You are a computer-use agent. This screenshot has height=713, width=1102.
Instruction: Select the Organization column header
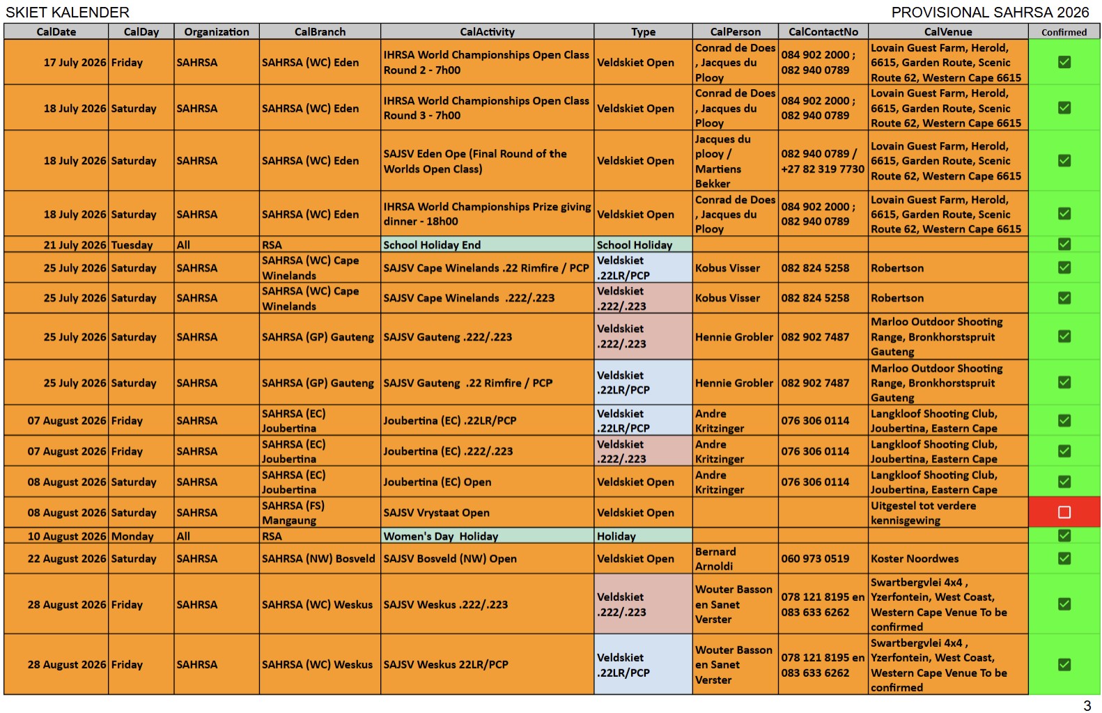[217, 32]
